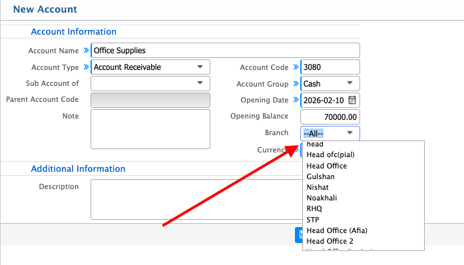
Task: Click the Parent Account Code field
Action: [x=150, y=100]
